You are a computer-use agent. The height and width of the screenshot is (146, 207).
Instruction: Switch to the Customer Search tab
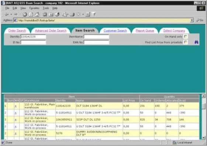tap(115, 31)
